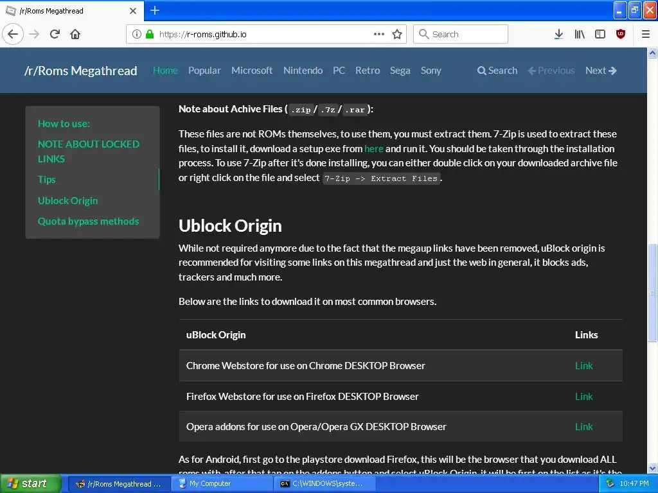Viewport: 658px width, 493px height.
Task: Jump to NOTE ABOUT LOCKED LINKS section
Action: pyautogui.click(x=89, y=151)
